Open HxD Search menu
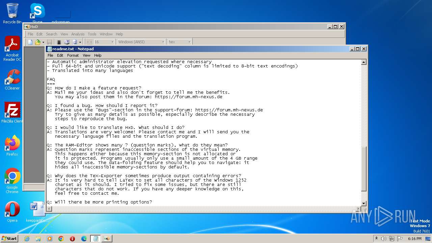Image resolution: width=432 pixels, height=243 pixels. tap(52, 34)
